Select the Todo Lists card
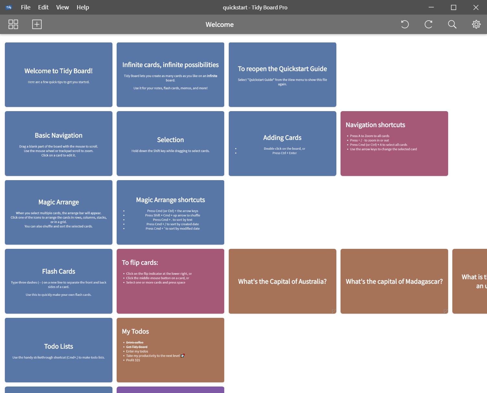The width and height of the screenshot is (487, 393). (x=59, y=350)
